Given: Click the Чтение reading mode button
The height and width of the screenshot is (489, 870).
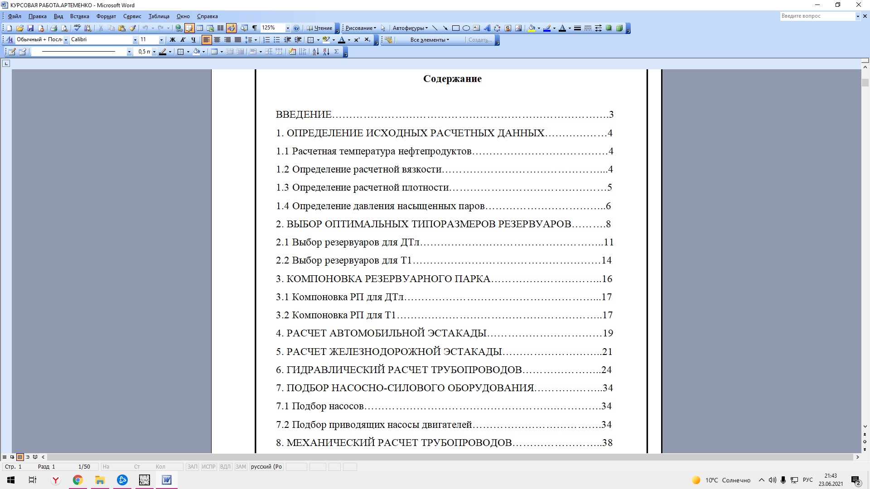Looking at the screenshot, I should [319, 28].
